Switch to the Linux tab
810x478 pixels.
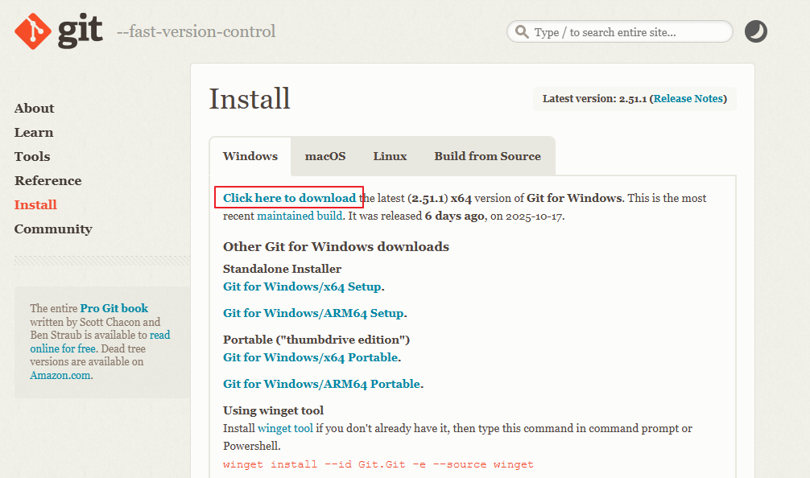[390, 156]
